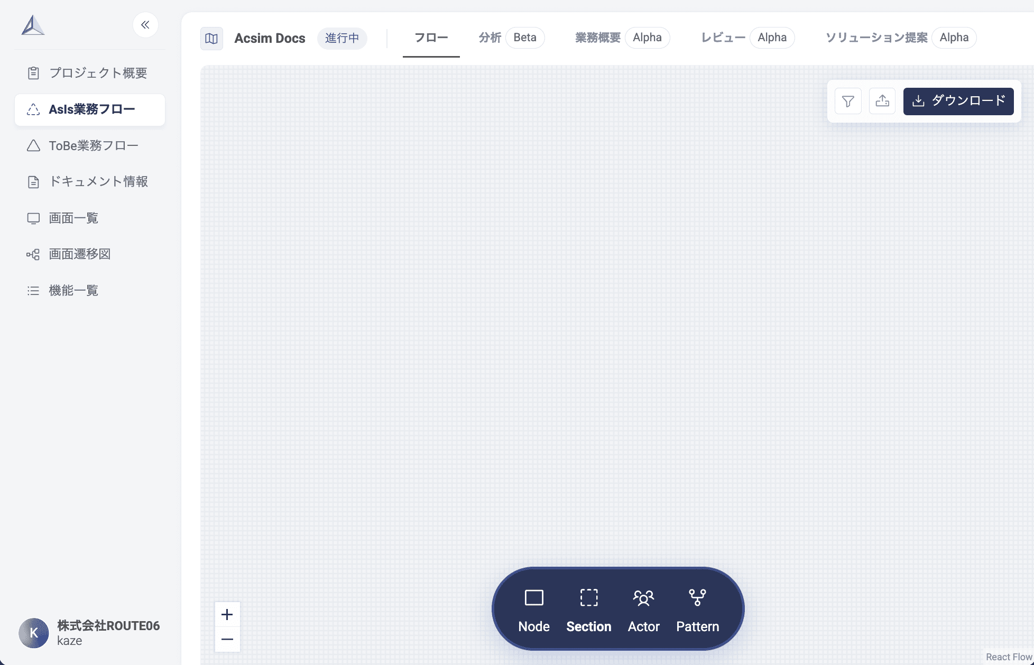Zoom in with the plus button
1034x665 pixels.
tap(227, 614)
